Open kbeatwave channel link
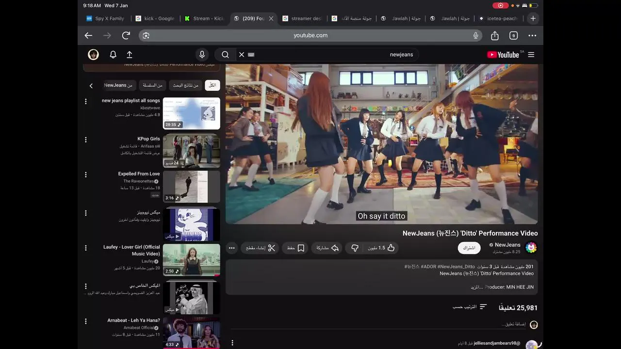The width and height of the screenshot is (621, 349). click(x=150, y=108)
